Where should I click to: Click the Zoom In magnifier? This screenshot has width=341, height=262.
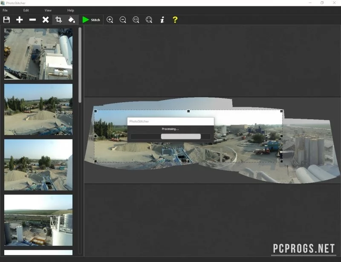click(110, 20)
